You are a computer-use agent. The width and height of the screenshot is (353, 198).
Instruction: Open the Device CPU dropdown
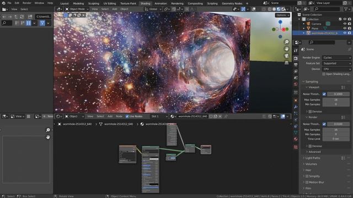coord(337,69)
